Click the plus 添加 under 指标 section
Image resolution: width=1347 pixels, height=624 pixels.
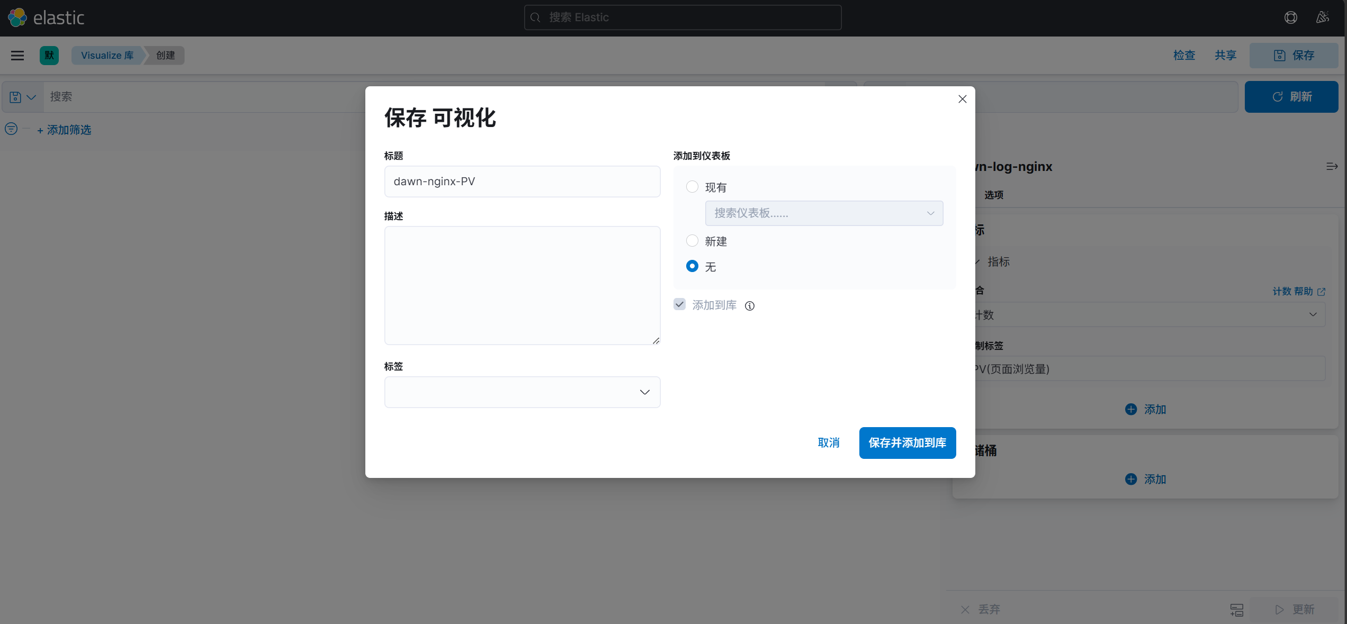tap(1145, 409)
